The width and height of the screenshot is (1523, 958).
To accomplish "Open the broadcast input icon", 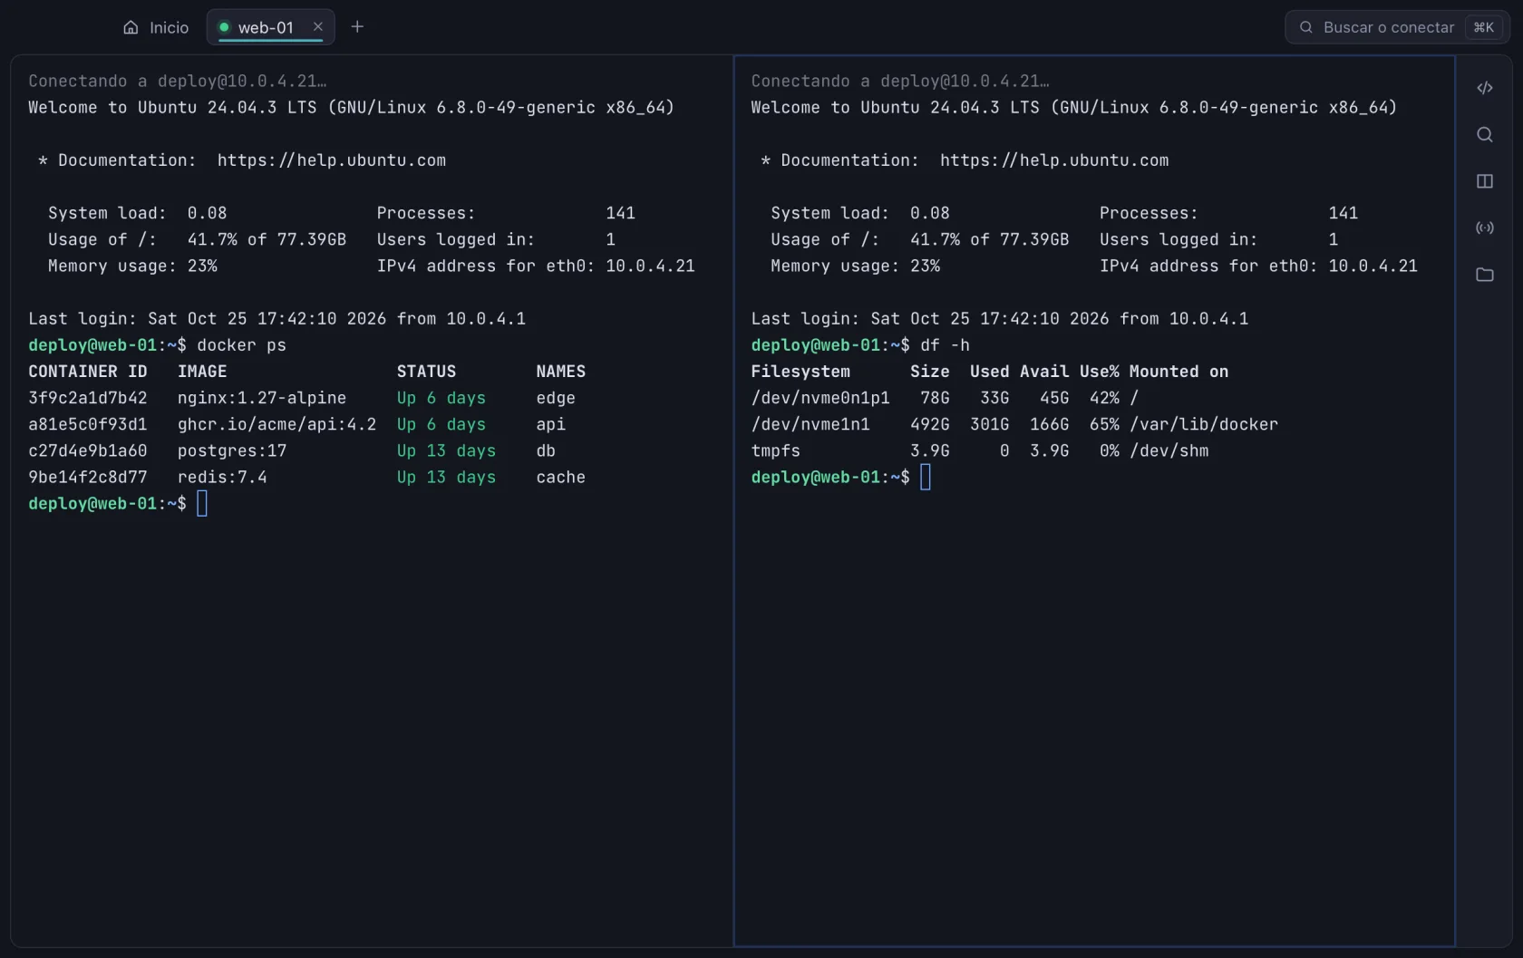I will [x=1484, y=227].
